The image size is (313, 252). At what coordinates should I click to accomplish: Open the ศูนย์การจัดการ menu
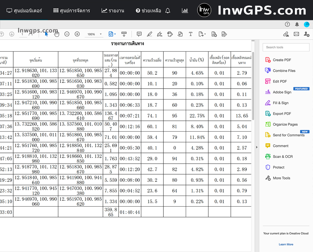(72, 11)
